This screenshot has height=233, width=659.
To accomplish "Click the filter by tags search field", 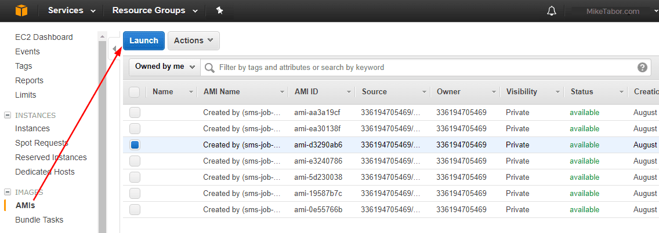I will pos(426,68).
